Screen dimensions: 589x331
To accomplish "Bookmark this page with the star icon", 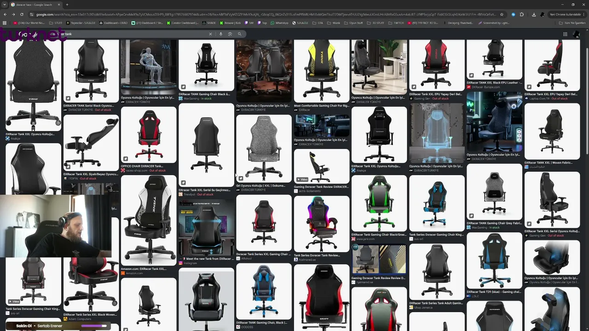I will pos(502,14).
